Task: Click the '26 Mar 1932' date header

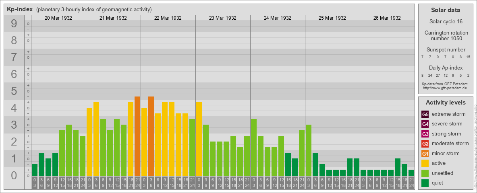Action: (387, 18)
